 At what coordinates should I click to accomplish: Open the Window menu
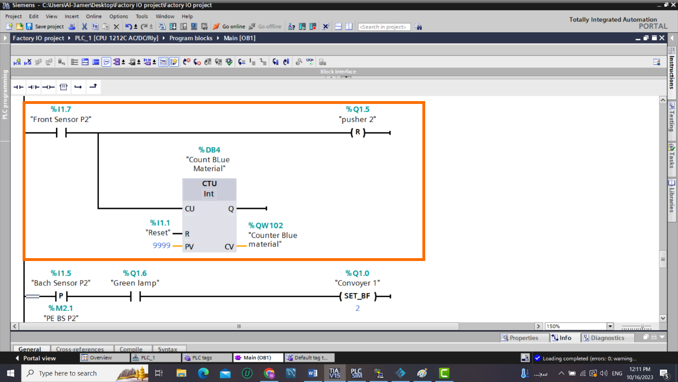tap(165, 16)
